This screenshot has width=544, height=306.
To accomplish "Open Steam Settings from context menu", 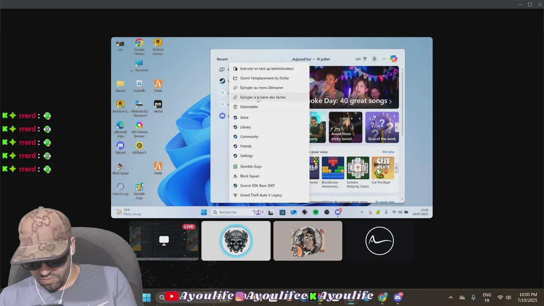I will (x=269, y=156).
